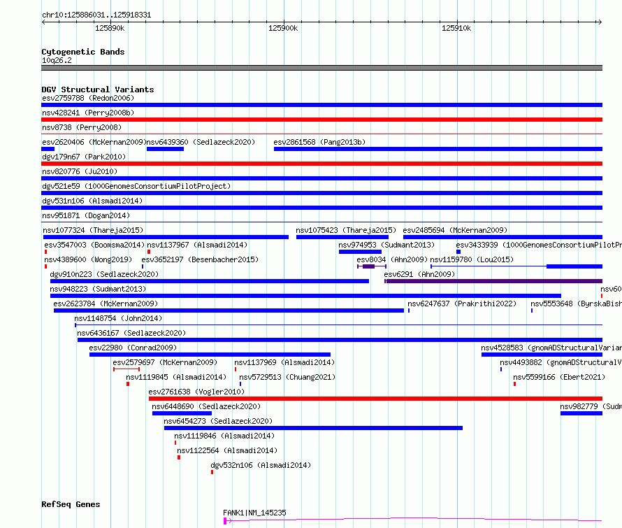Click the RefSeq Genes track title
622x528 pixels.
[x=71, y=505]
